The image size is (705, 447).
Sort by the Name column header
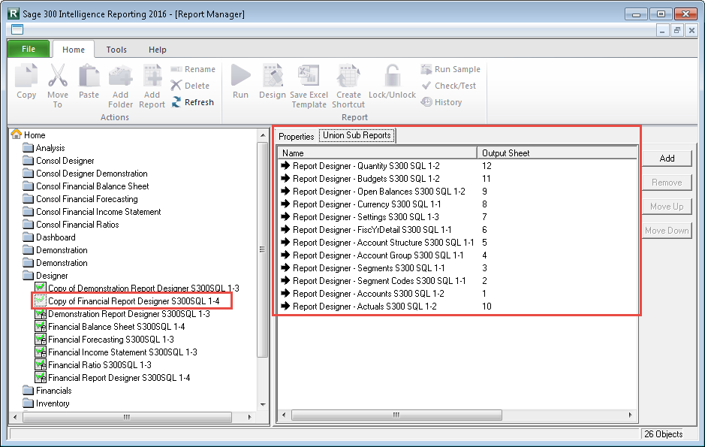click(x=377, y=153)
